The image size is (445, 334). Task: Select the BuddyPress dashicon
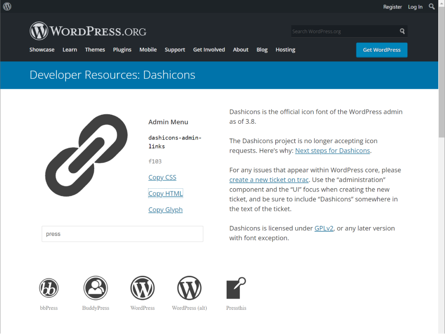click(x=95, y=288)
